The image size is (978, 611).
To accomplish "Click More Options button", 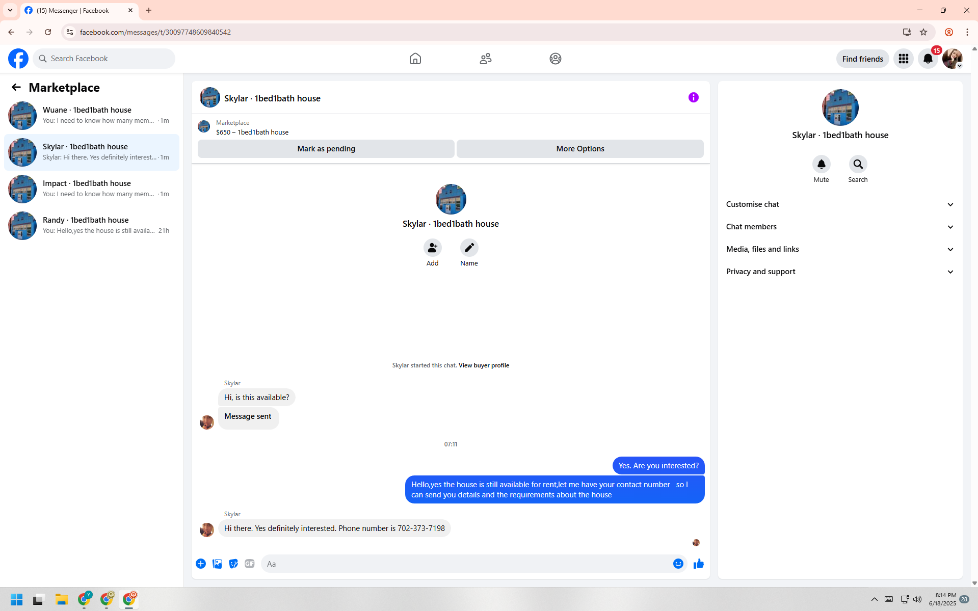I will 580,149.
